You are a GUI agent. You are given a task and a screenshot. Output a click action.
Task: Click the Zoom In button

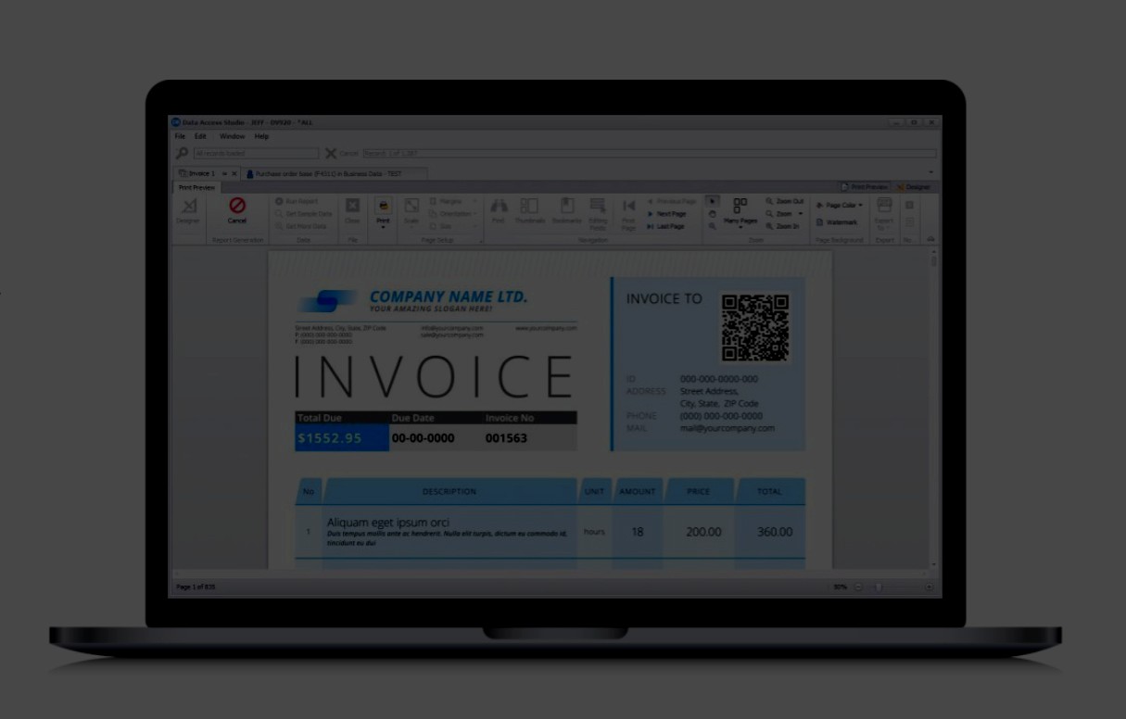click(x=784, y=226)
